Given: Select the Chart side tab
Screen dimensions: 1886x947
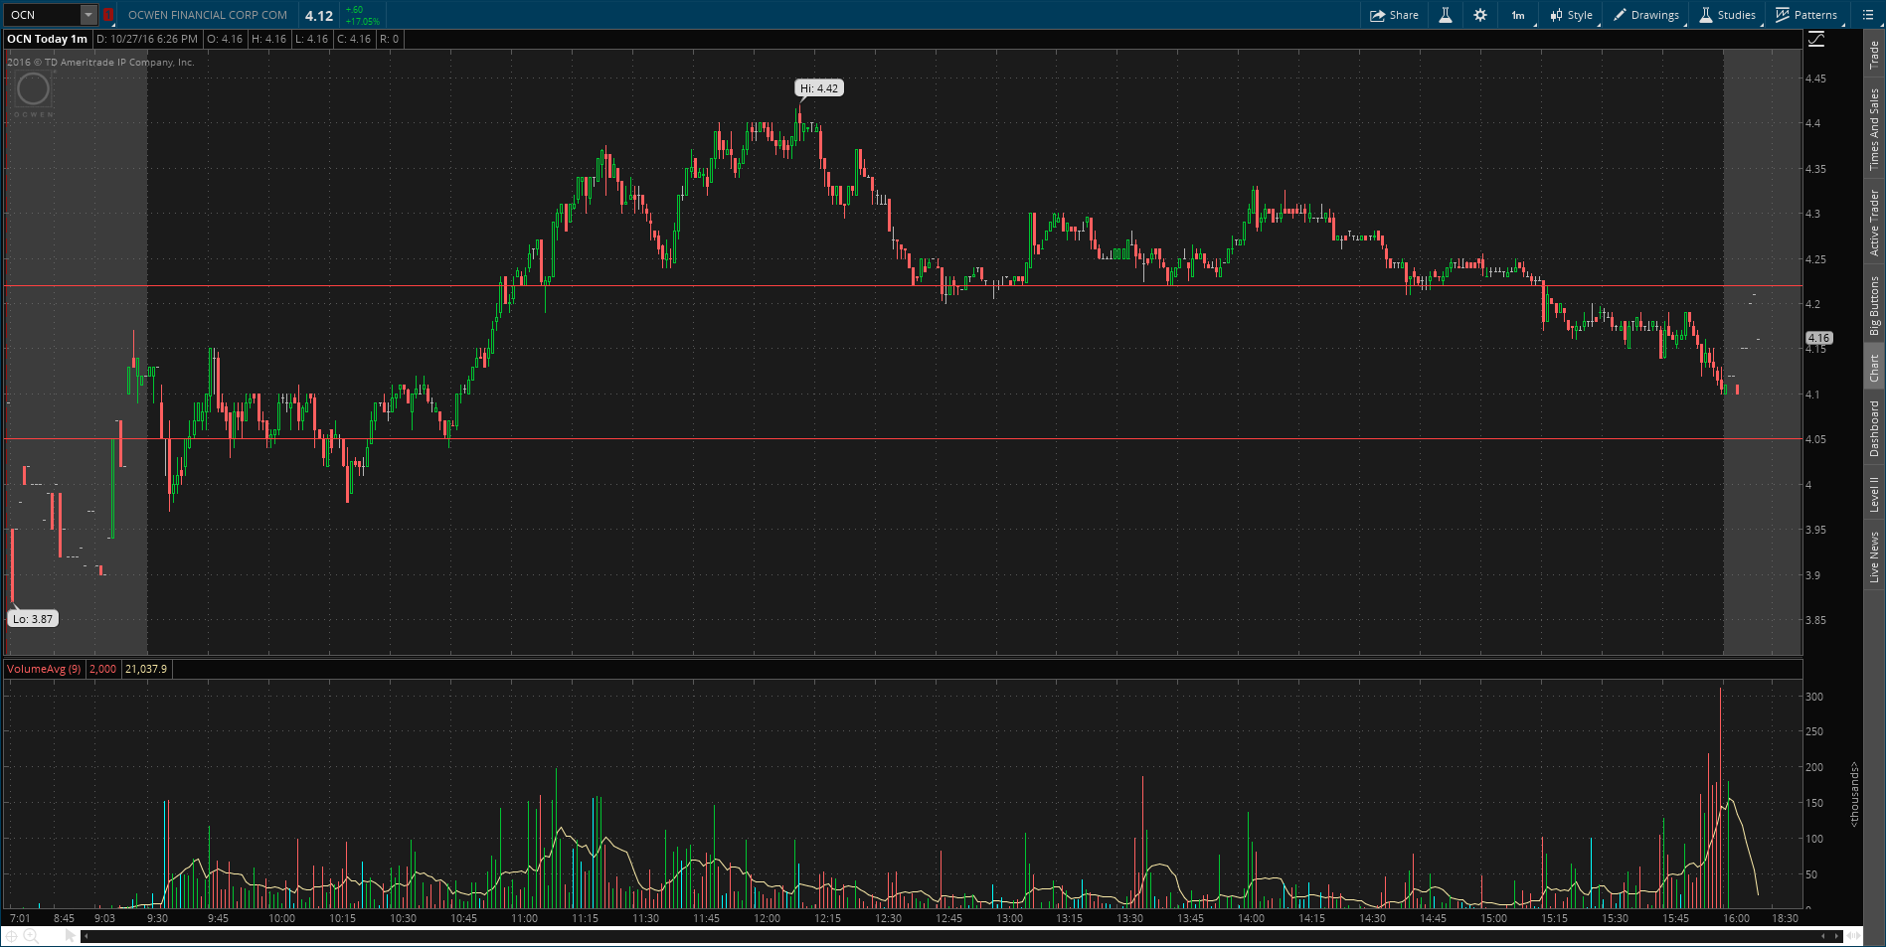Looking at the screenshot, I should coord(1875,368).
